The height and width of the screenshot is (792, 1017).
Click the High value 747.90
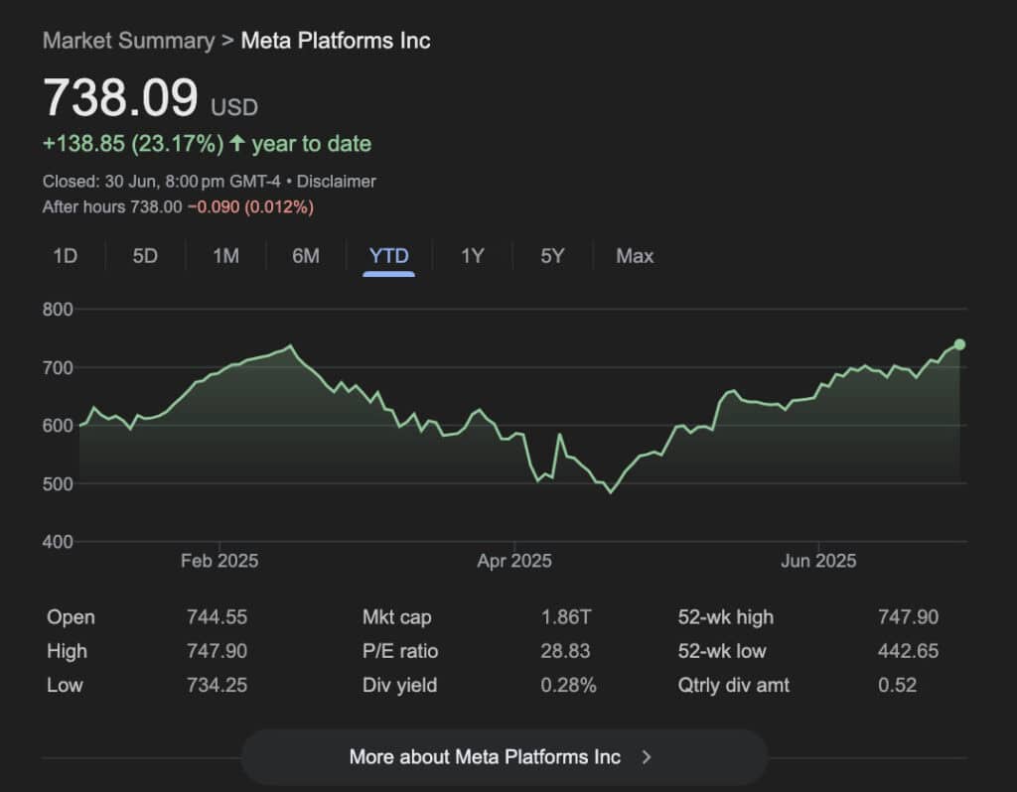click(x=217, y=651)
